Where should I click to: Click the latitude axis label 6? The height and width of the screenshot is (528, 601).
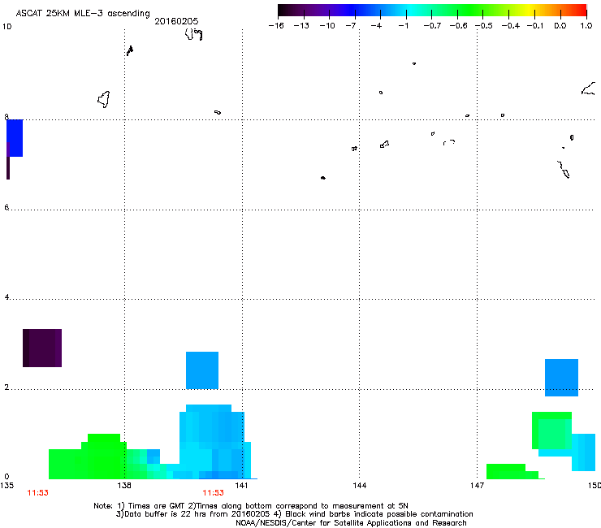pos(6,207)
